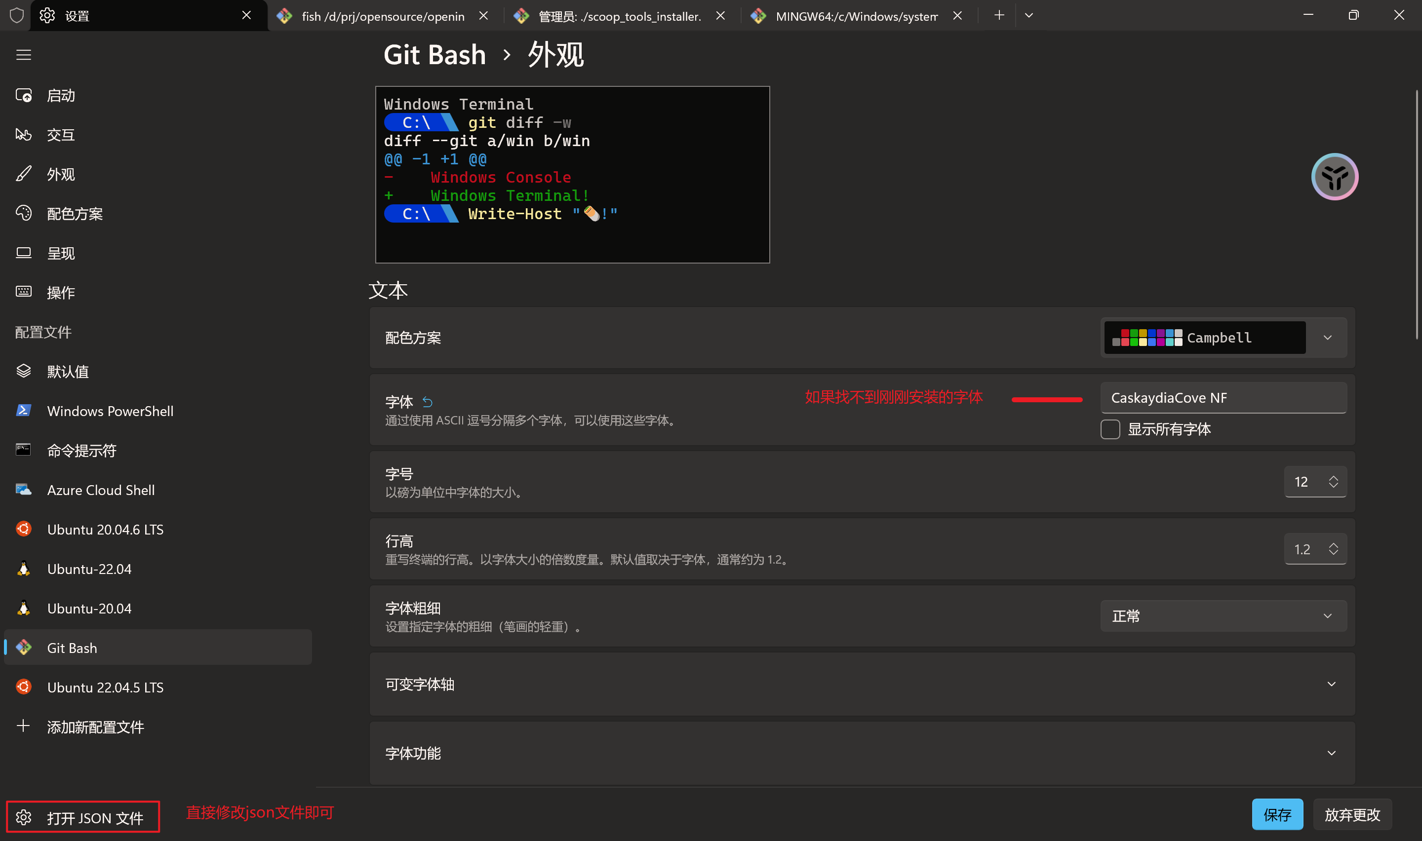
Task: Click the color schemes (配色方案) palette icon
Action: pos(23,213)
